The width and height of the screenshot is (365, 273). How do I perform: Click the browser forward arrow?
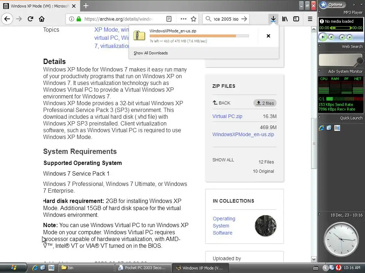[19, 19]
